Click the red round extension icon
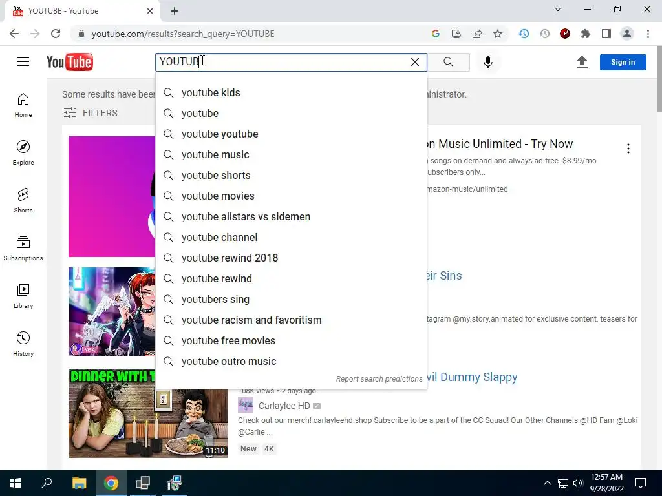 point(565,34)
